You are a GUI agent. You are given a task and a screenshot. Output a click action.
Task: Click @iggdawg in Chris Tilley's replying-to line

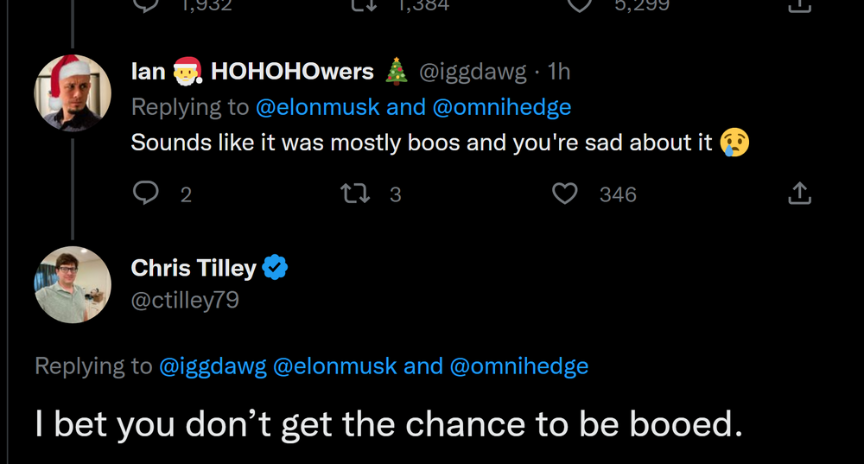211,366
